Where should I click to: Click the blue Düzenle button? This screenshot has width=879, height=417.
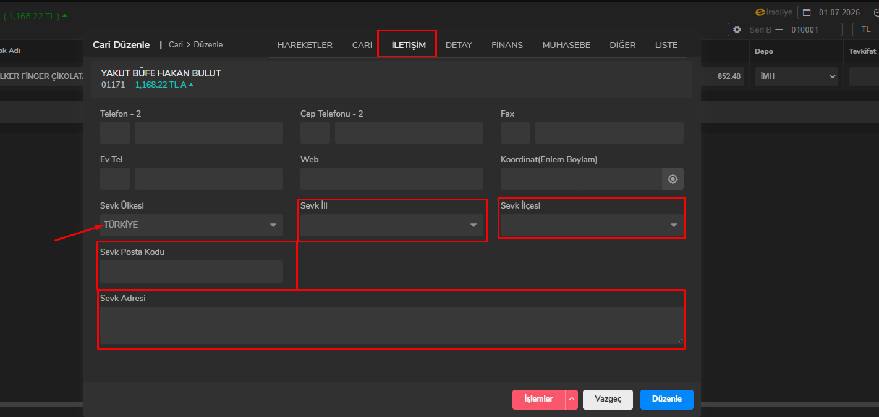tap(667, 399)
